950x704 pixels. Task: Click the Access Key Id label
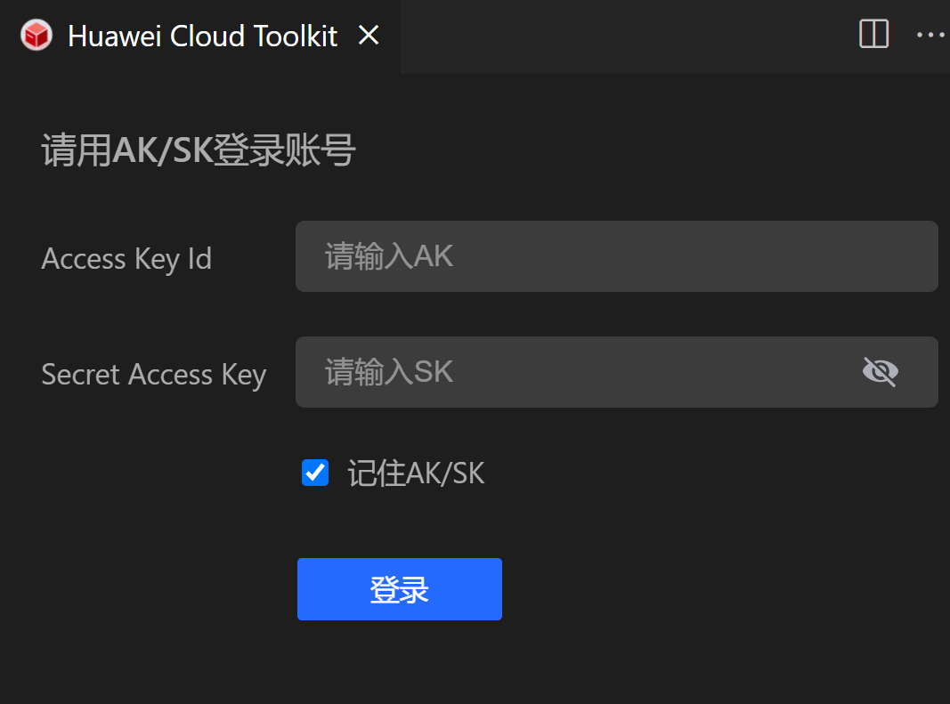[x=126, y=259]
